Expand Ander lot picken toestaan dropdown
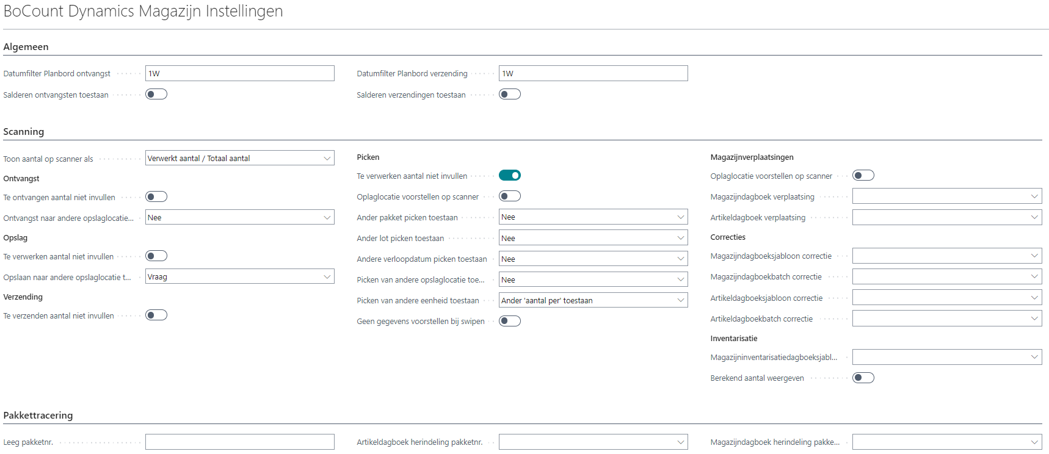The width and height of the screenshot is (1049, 454). click(x=593, y=238)
